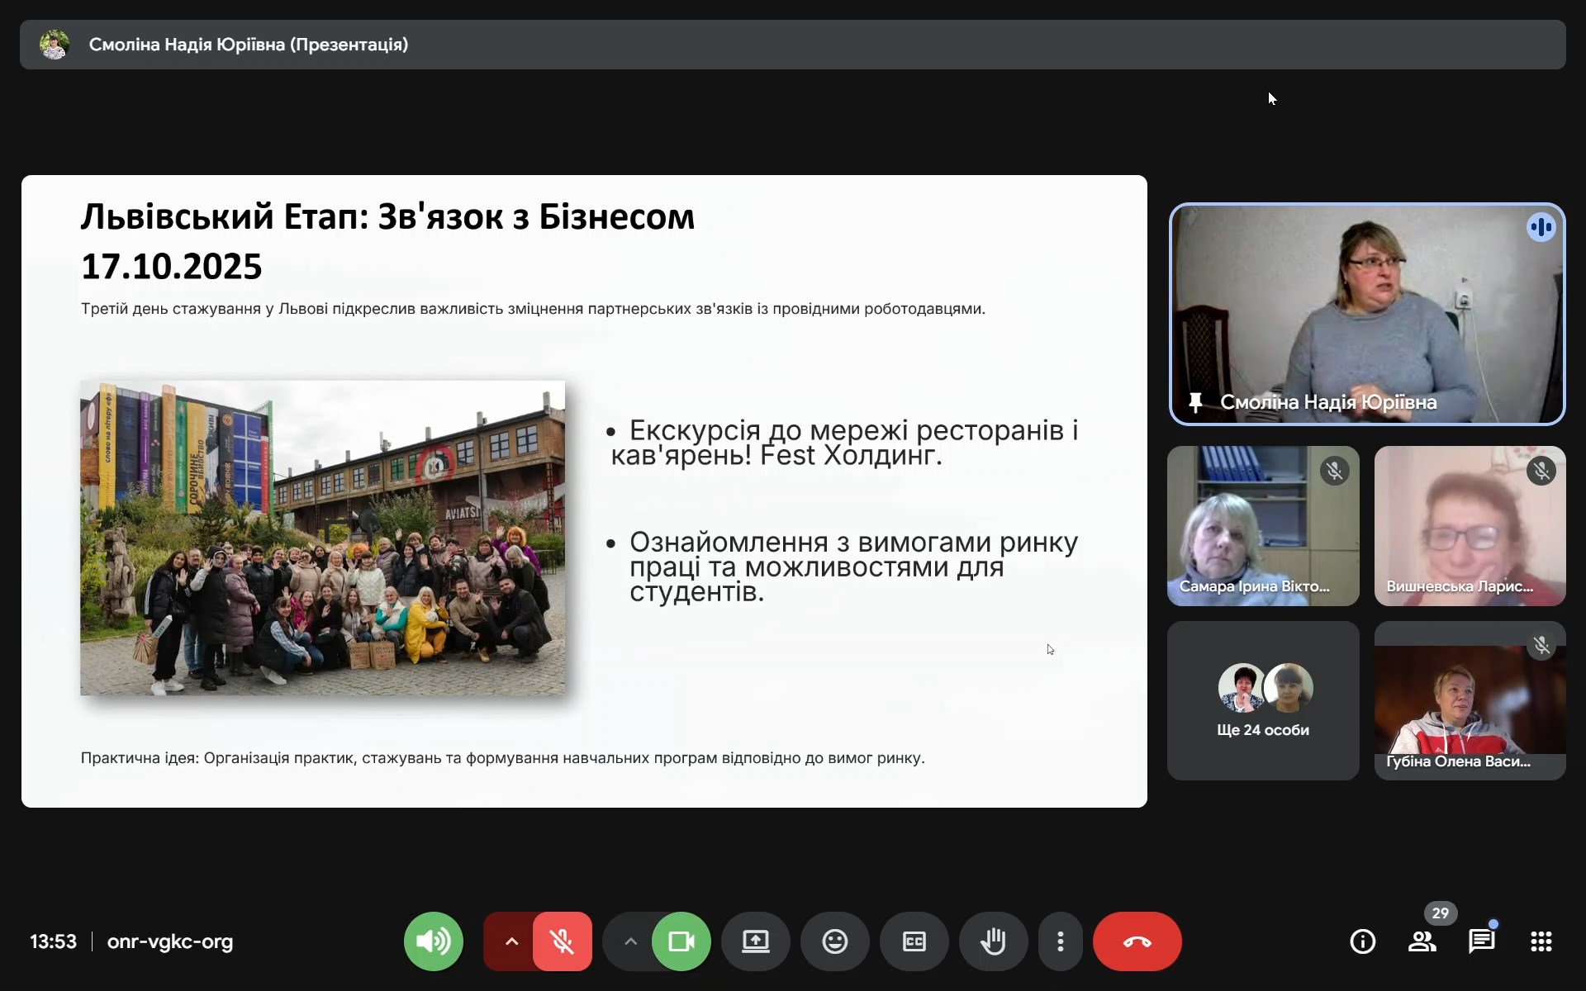Raise hand using the hand icon
This screenshot has height=991, width=1586.
point(993,941)
